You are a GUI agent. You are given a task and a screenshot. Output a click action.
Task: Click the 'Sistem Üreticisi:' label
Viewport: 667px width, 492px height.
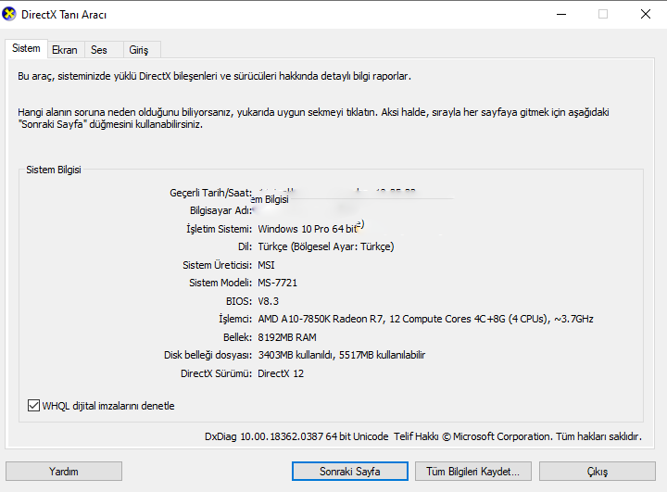click(x=218, y=265)
